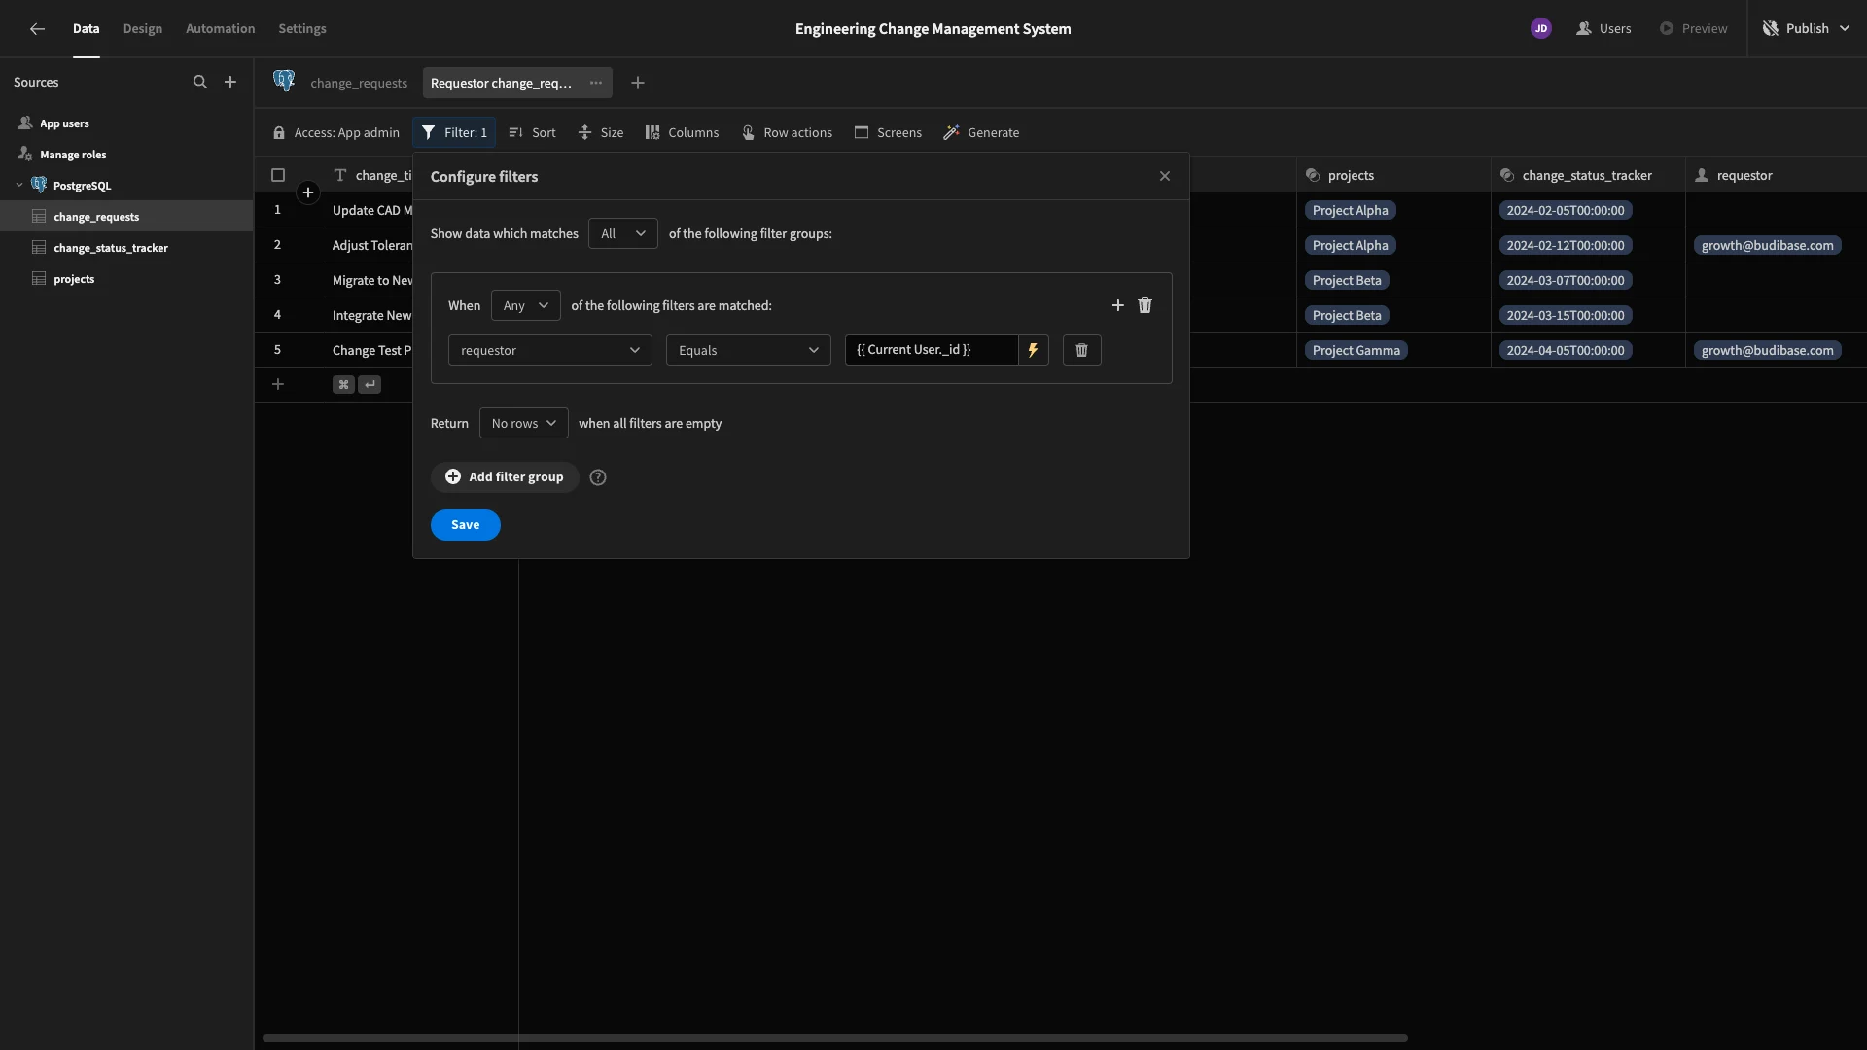Open the Users button
Viewport: 1867px width, 1050px height.
1603,29
